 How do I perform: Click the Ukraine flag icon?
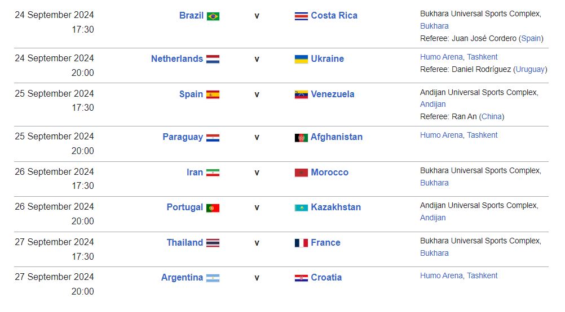point(301,59)
